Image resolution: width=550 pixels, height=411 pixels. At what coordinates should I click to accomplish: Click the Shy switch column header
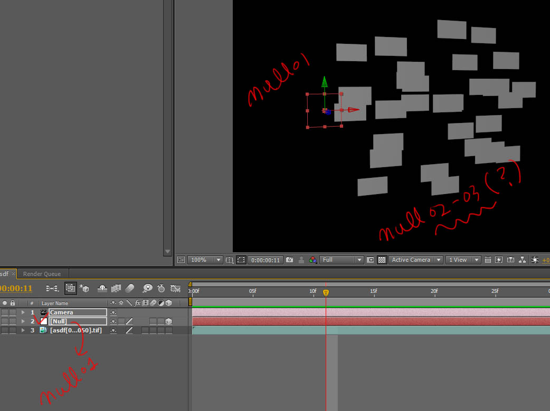113,303
